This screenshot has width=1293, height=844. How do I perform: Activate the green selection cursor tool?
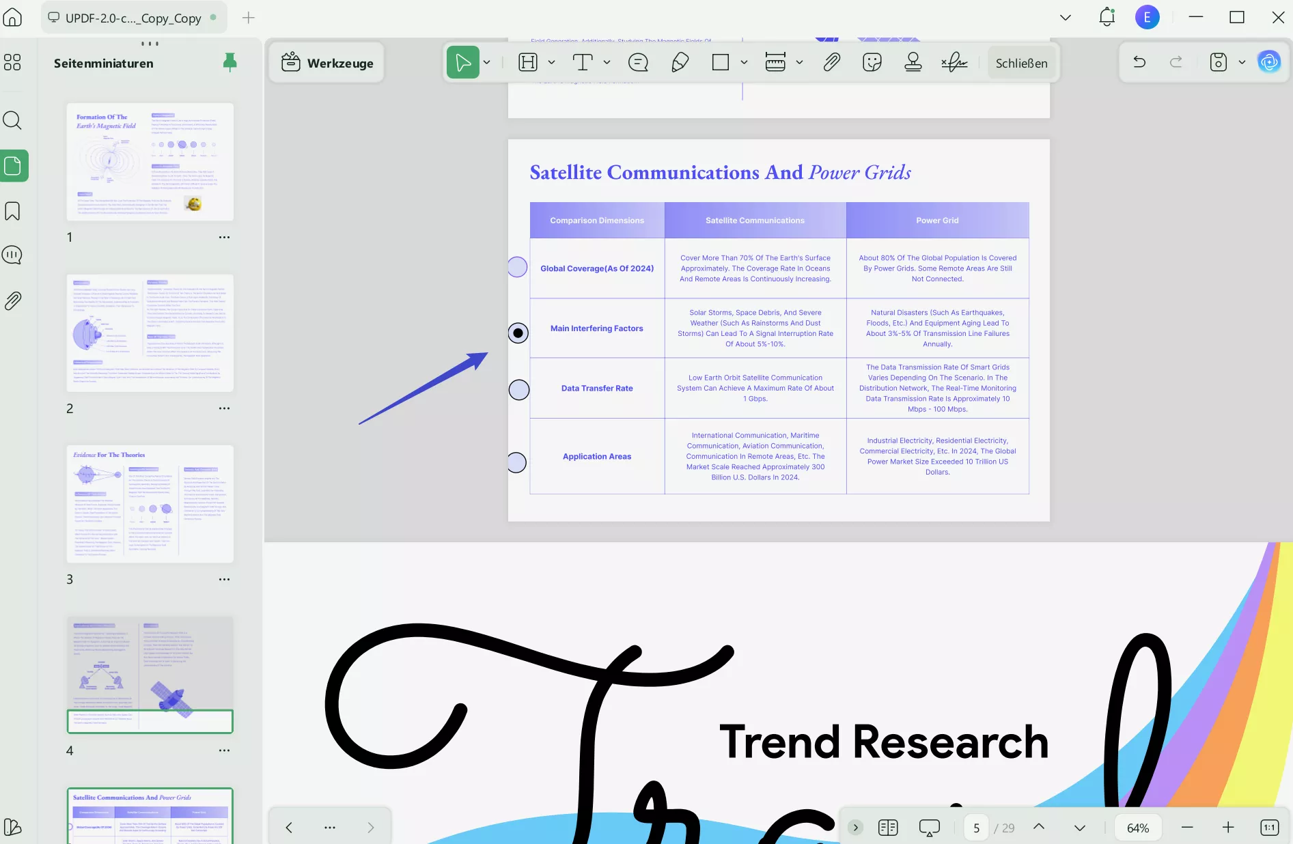coord(463,62)
